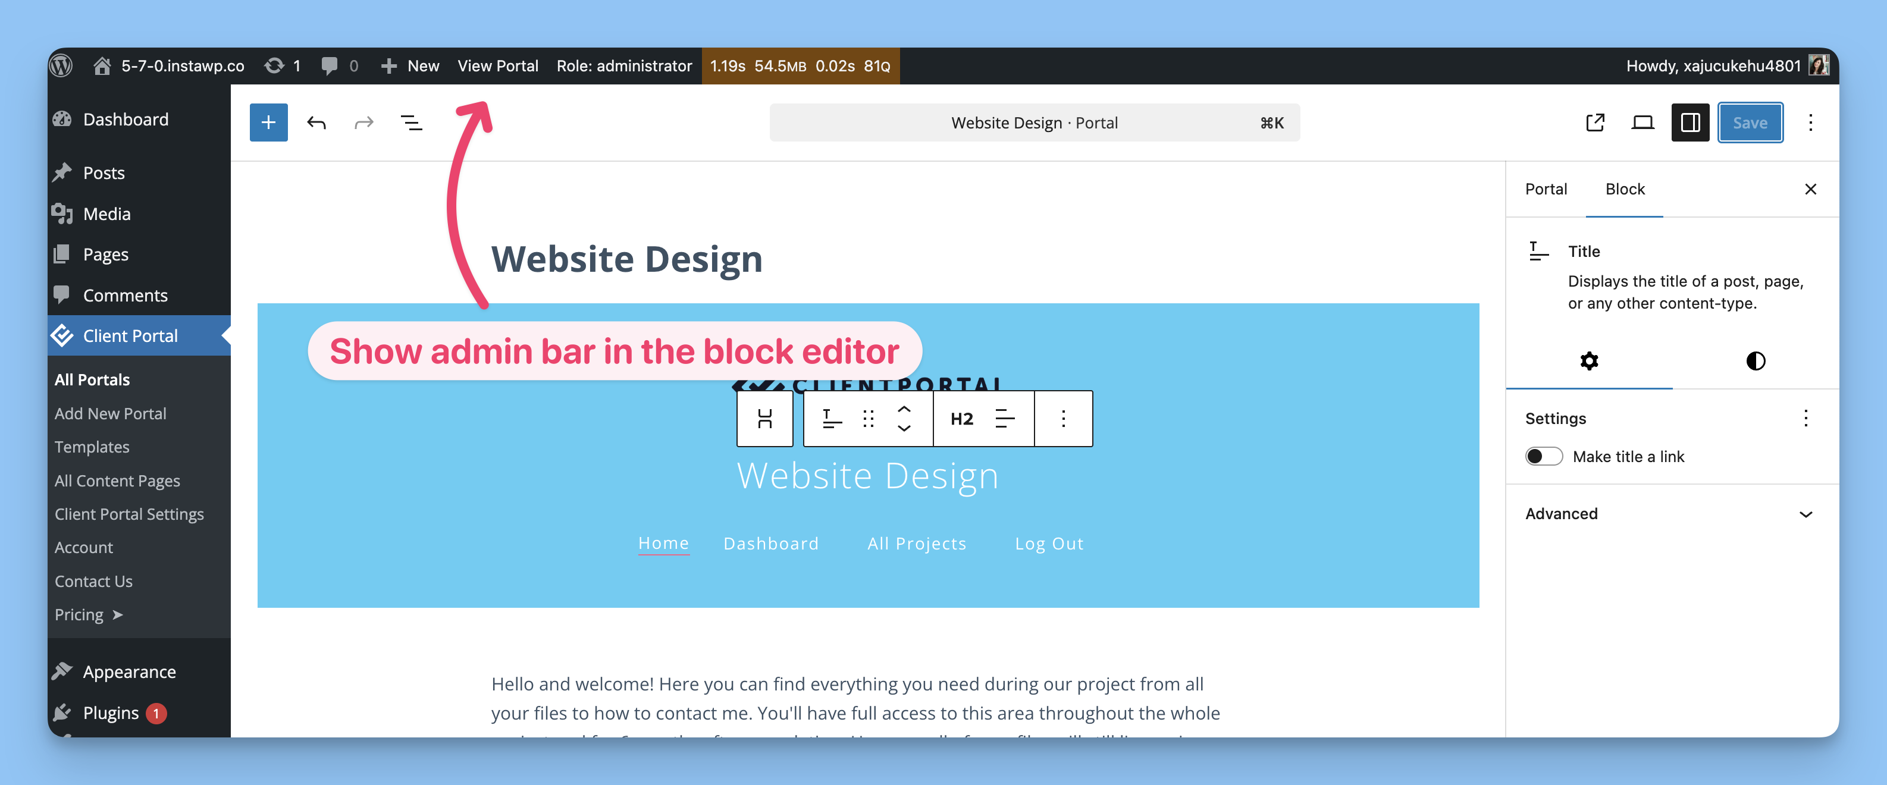
Task: Open the Role: administrator menu
Action: point(624,66)
